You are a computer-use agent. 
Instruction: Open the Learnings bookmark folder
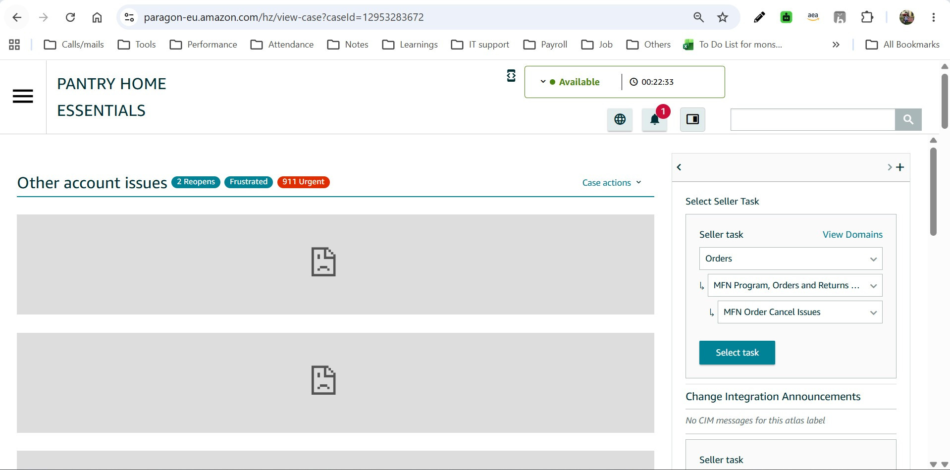[410, 45]
